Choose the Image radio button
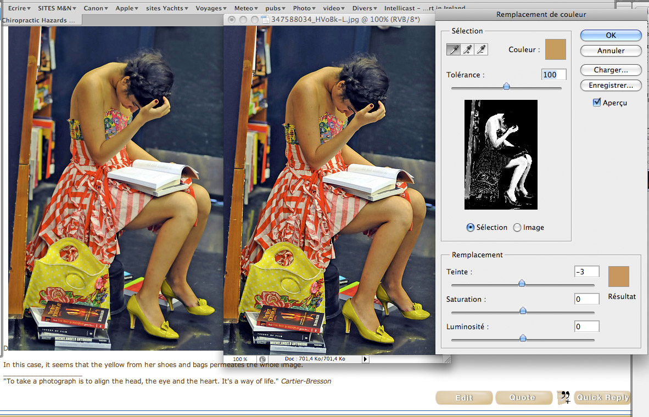Image resolution: width=649 pixels, height=417 pixels. (517, 228)
